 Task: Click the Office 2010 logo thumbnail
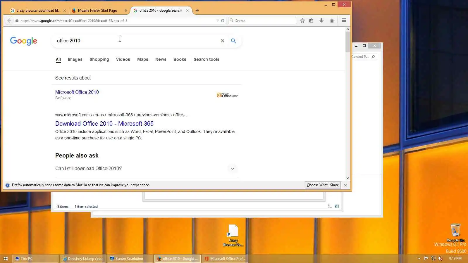(x=227, y=95)
